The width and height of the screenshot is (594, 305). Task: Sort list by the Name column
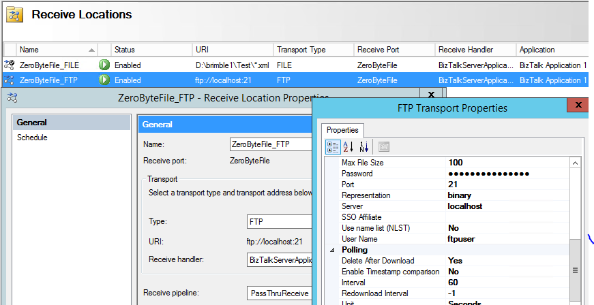coord(57,50)
